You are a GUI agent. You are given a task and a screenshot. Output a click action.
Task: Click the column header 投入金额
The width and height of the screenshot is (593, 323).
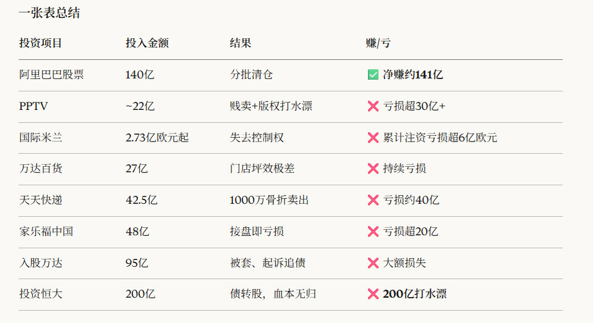(x=147, y=43)
